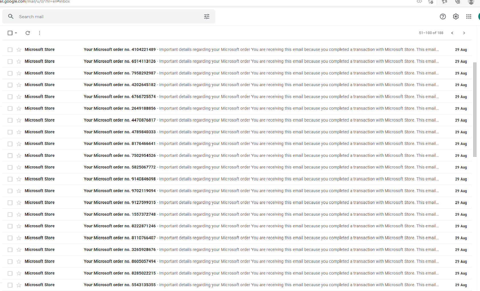Select the email for order 2649188856

10,109
